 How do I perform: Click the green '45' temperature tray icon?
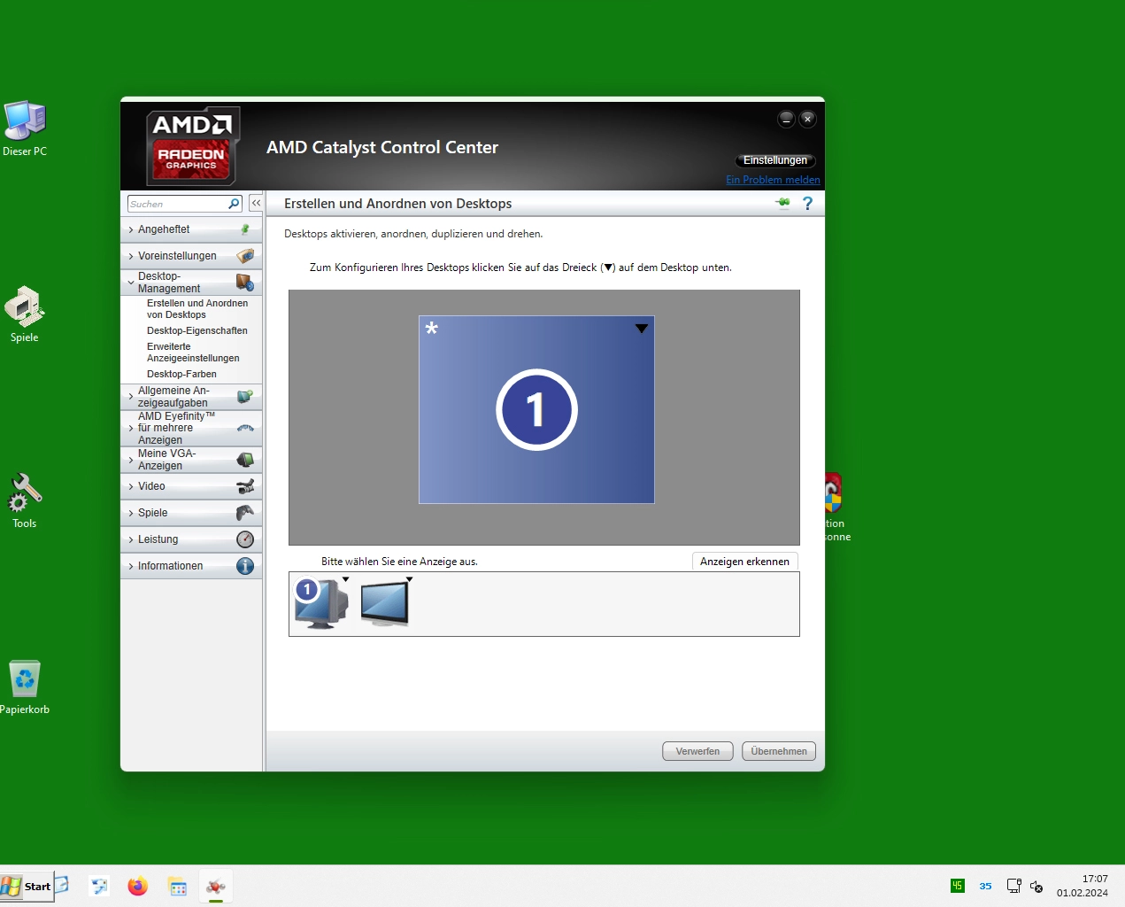tap(957, 886)
